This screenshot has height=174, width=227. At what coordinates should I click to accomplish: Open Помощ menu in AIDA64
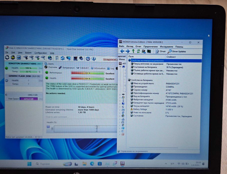coord(179,47)
